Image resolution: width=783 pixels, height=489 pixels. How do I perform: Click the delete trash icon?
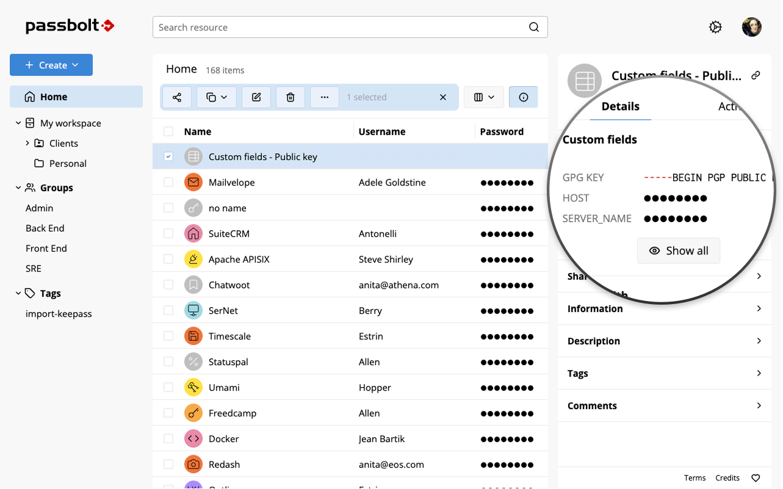click(x=290, y=97)
